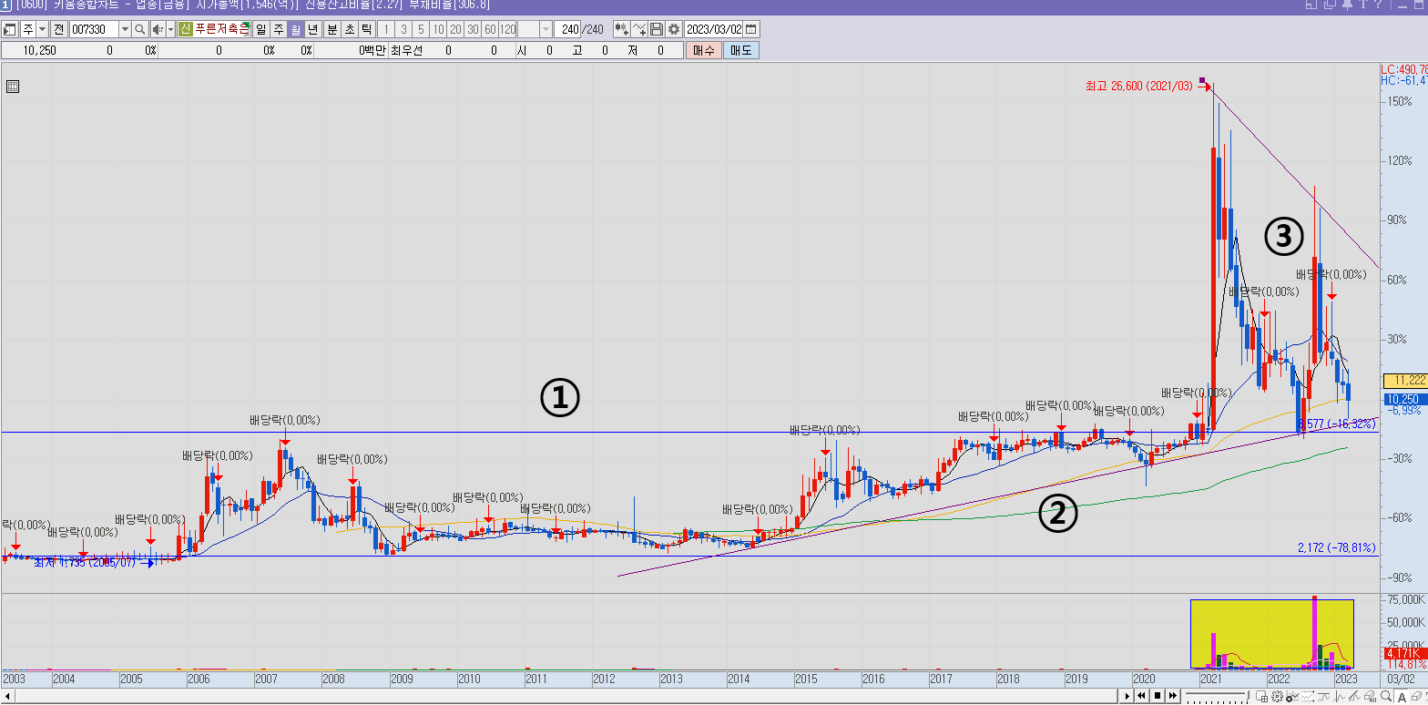Click the 2,172 (-78,81%) line label
The image size is (1428, 705).
pyautogui.click(x=1336, y=547)
